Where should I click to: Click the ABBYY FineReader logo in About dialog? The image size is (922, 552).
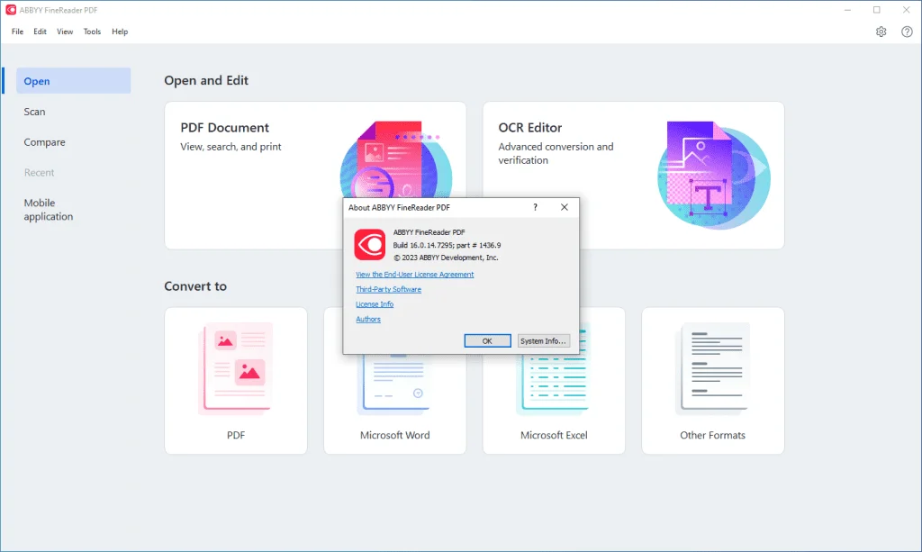tap(369, 245)
